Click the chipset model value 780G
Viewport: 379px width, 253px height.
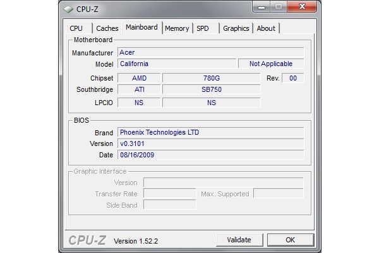[x=212, y=78]
